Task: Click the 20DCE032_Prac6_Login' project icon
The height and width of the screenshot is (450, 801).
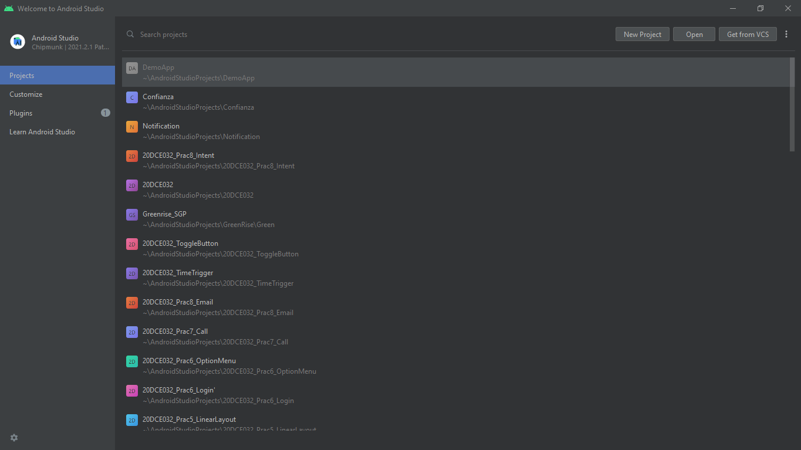Action: point(132,391)
